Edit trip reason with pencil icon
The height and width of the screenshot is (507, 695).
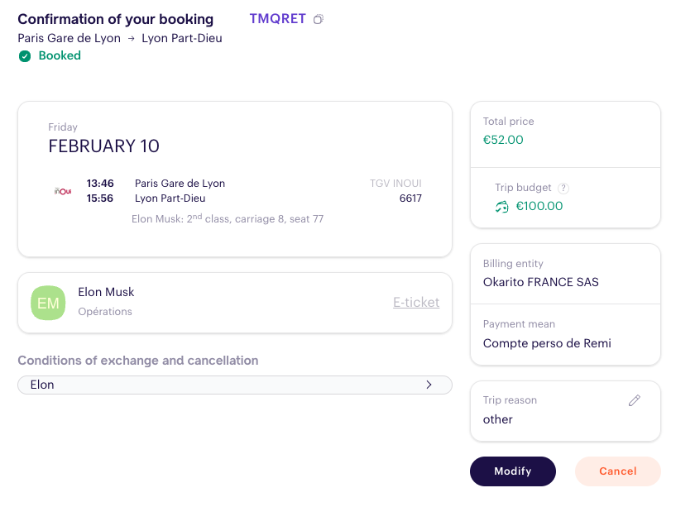[635, 400]
